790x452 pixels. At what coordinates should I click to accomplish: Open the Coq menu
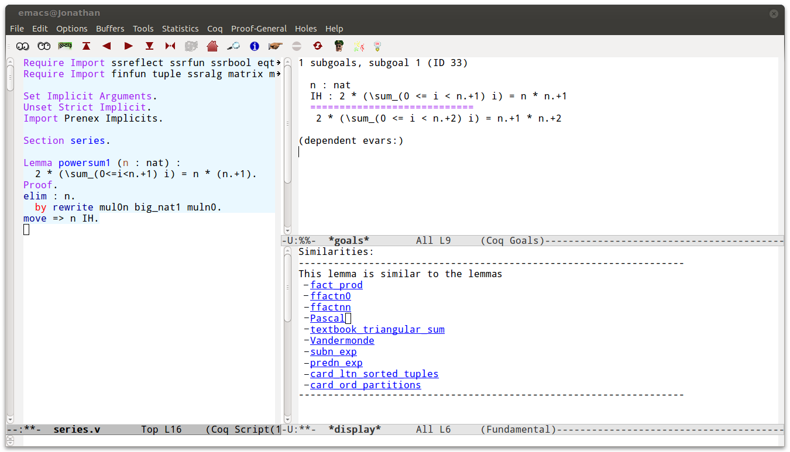tap(215, 29)
